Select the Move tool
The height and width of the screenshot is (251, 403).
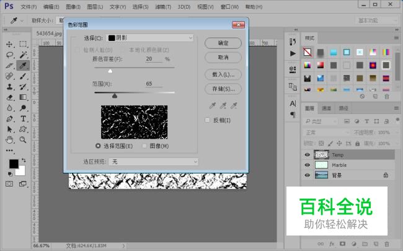coord(9,44)
